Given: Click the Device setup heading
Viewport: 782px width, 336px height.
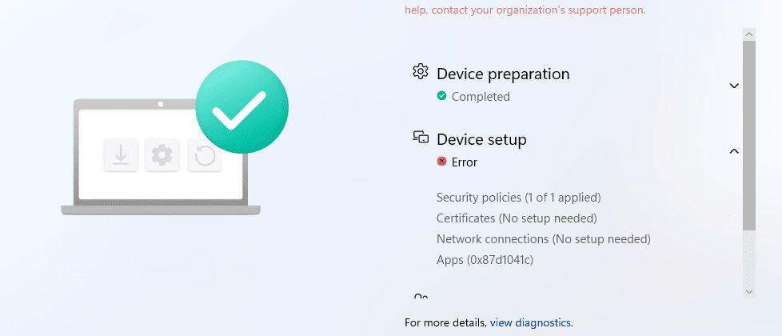Looking at the screenshot, I should pos(482,139).
